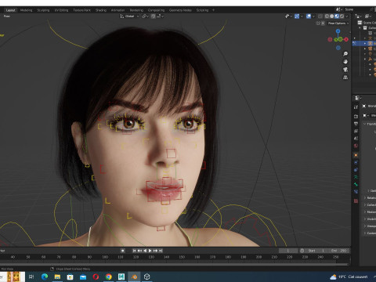Switch to the UV Editing workspace

point(61,10)
